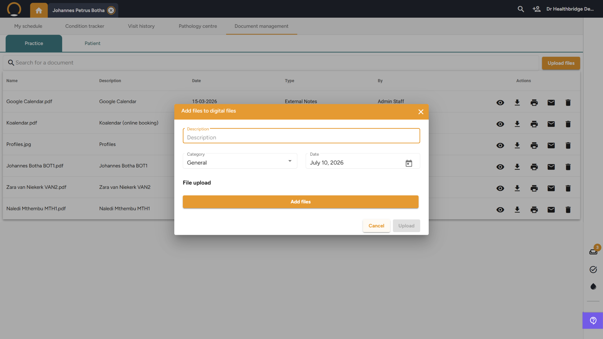Download Google Calendar.pdf
Screen dimensions: 603x339
(517, 103)
